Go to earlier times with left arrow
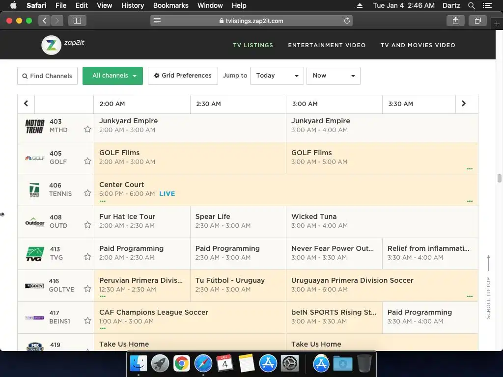503x377 pixels. pyautogui.click(x=26, y=104)
